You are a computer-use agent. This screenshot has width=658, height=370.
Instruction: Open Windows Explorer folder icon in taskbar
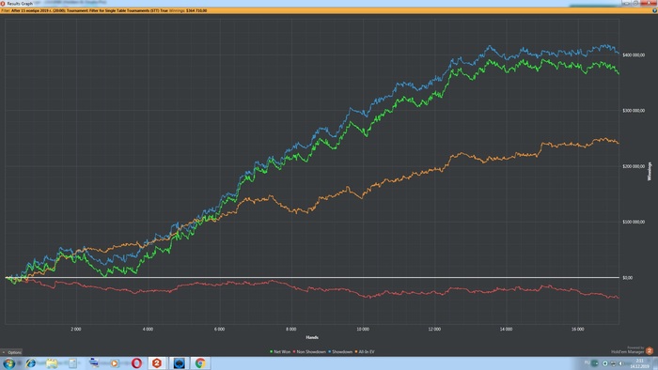[52, 363]
